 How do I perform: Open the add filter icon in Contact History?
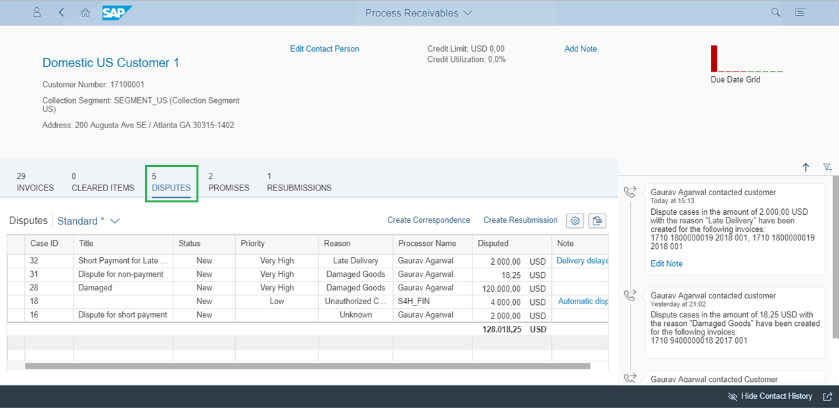(827, 168)
